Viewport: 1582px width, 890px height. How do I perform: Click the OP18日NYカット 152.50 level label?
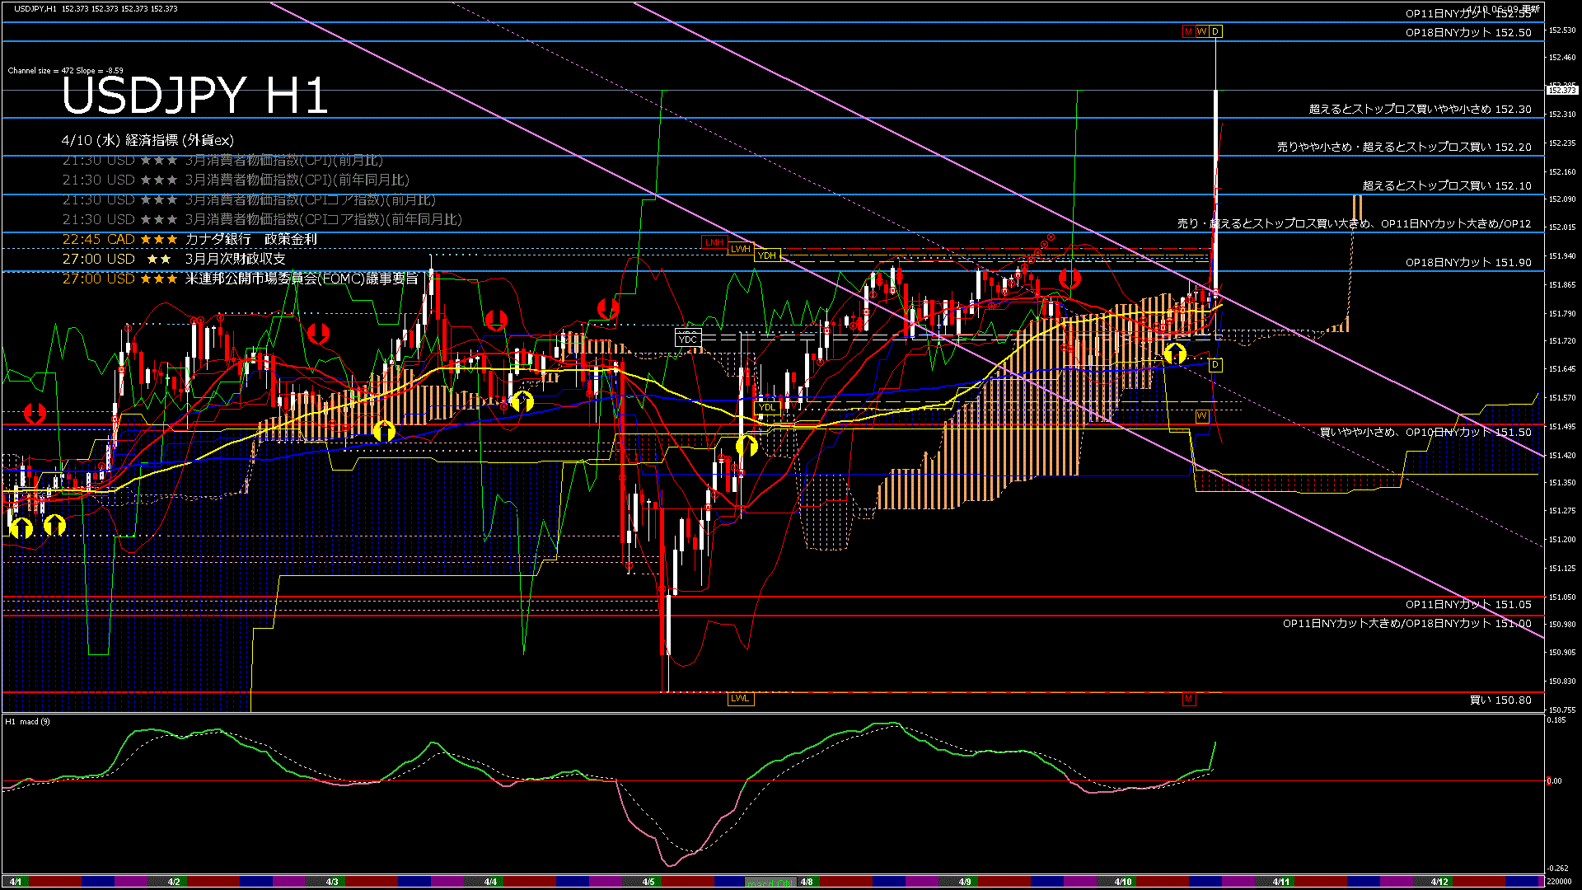pos(1468,33)
